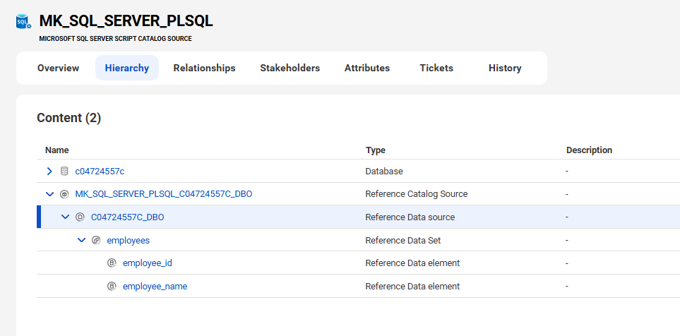Open the Overview tab
The image size is (680, 336).
pos(58,68)
